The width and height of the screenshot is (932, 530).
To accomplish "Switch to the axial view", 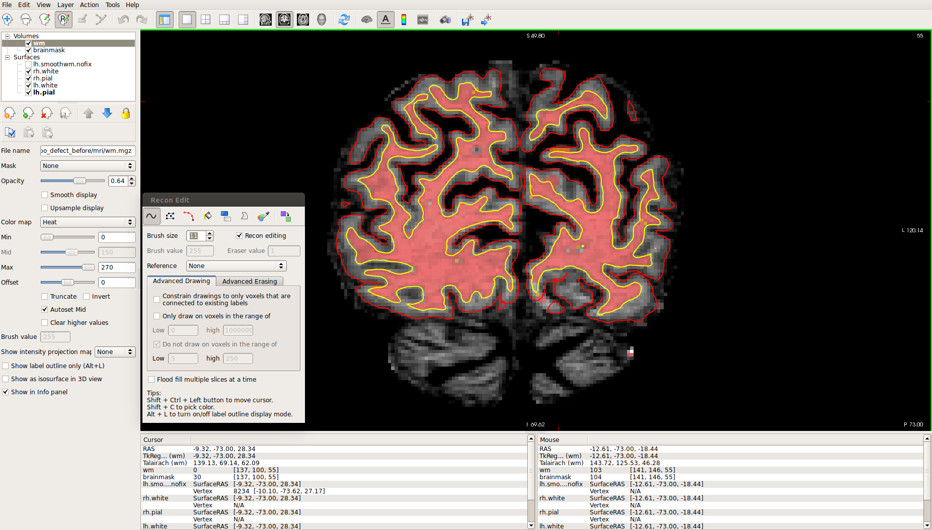I will click(303, 20).
